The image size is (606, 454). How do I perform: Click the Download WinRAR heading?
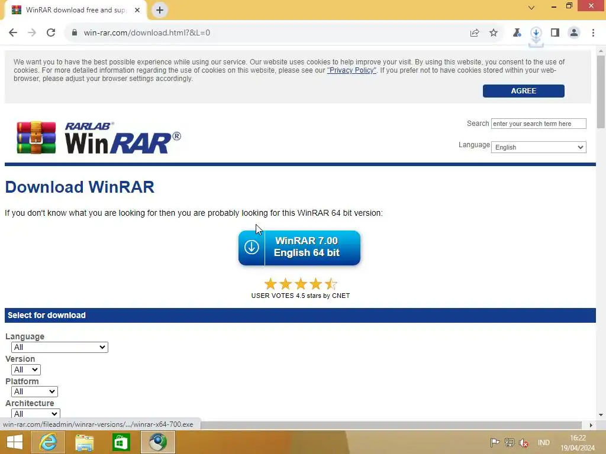tap(80, 187)
